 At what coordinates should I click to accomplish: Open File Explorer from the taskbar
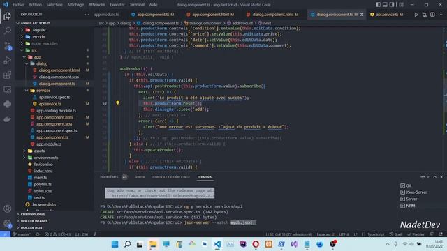coord(153,244)
